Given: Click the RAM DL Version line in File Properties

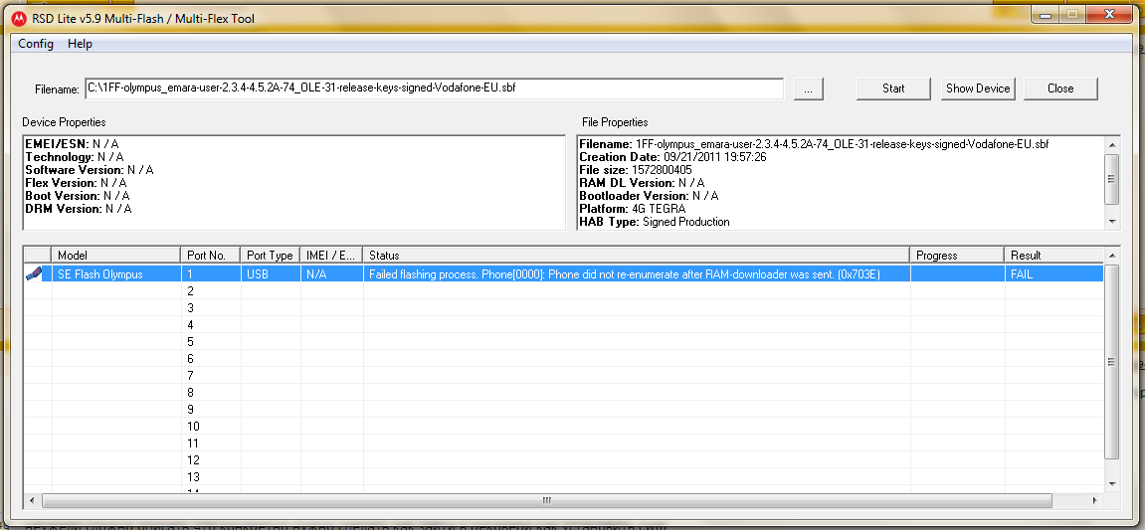Looking at the screenshot, I should [x=642, y=183].
